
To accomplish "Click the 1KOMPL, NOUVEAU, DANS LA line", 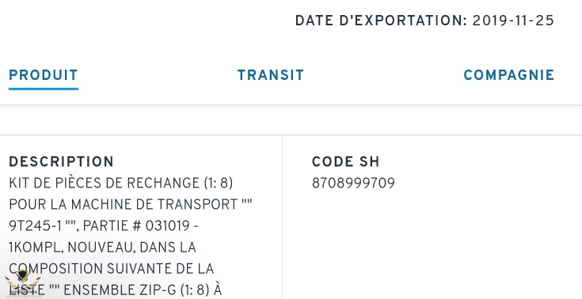I will [x=102, y=247].
